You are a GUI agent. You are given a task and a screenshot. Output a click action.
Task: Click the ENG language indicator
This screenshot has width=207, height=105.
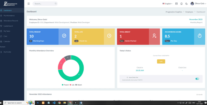(194, 103)
